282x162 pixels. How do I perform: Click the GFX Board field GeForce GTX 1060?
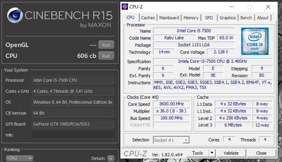(73, 124)
